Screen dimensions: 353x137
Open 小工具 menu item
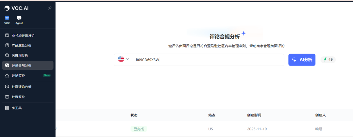pyautogui.click(x=28, y=108)
